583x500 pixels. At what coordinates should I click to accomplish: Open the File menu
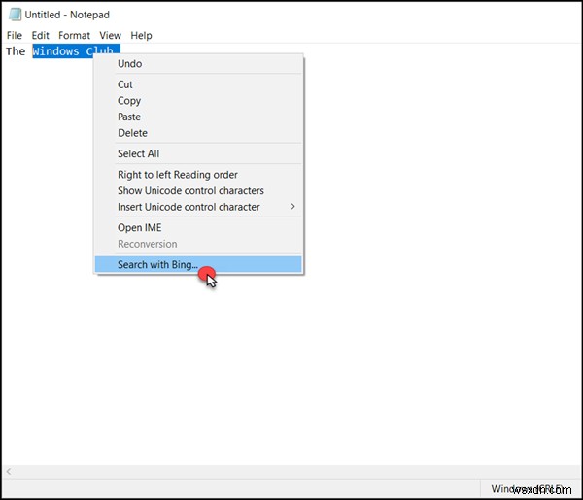pos(15,35)
